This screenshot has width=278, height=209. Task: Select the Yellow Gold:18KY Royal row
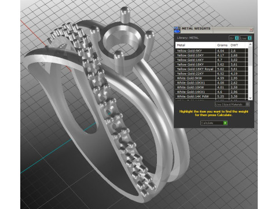pyautogui.click(x=211, y=69)
